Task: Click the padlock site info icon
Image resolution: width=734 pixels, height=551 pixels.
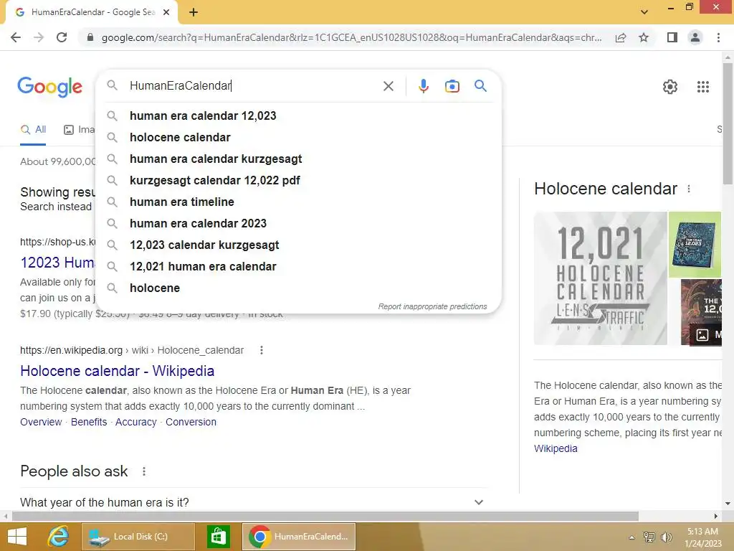Action: tap(90, 37)
